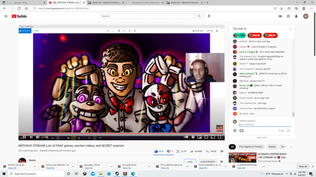Skip to next video in the player
The width and height of the screenshot is (316, 177).
coord(31,137)
